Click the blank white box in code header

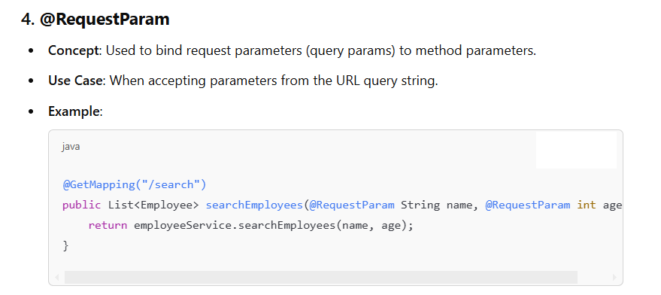[576, 150]
